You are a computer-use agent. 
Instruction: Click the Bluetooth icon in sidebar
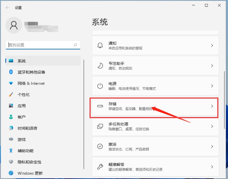11,72
